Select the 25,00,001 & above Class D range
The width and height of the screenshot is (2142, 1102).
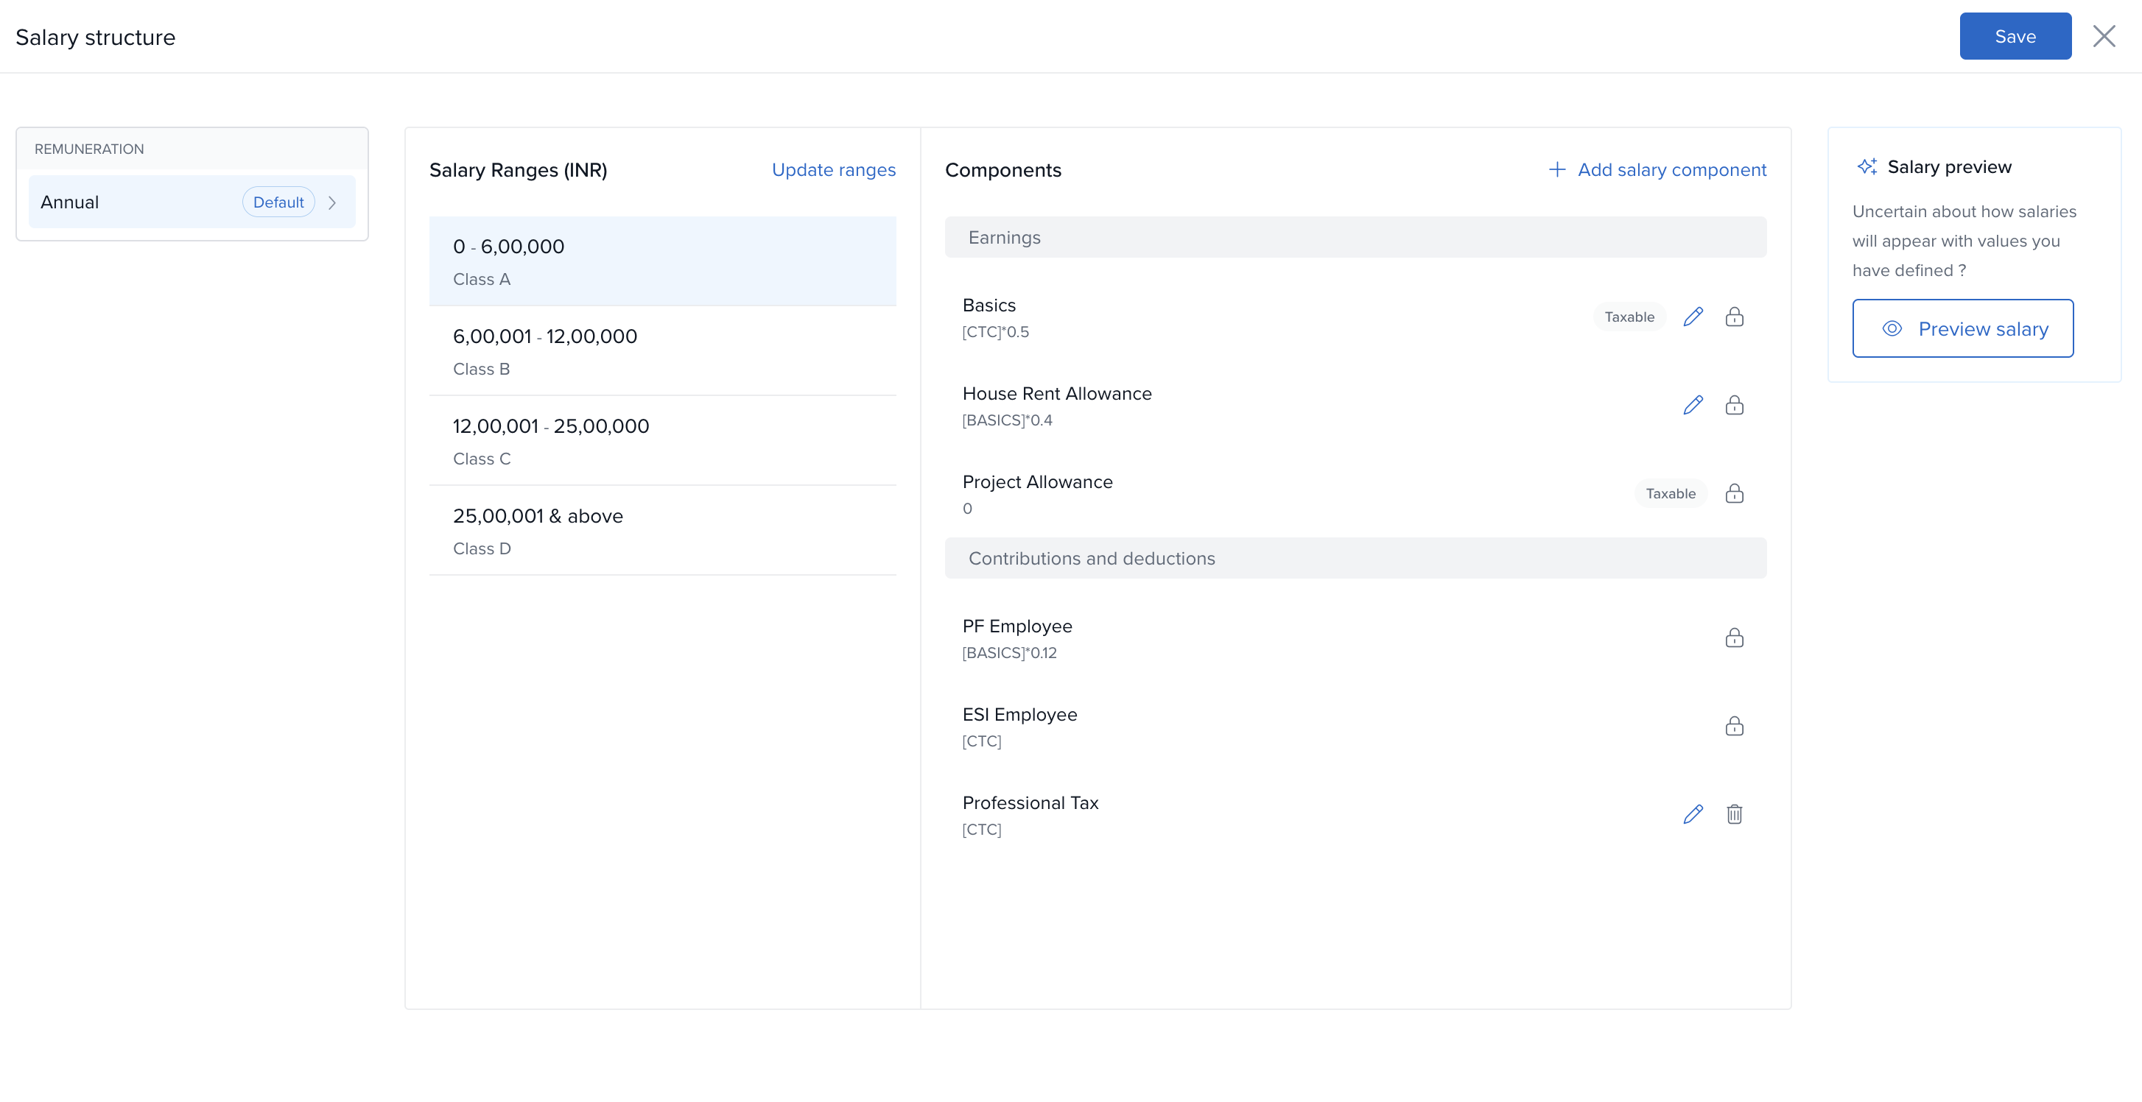click(x=662, y=530)
